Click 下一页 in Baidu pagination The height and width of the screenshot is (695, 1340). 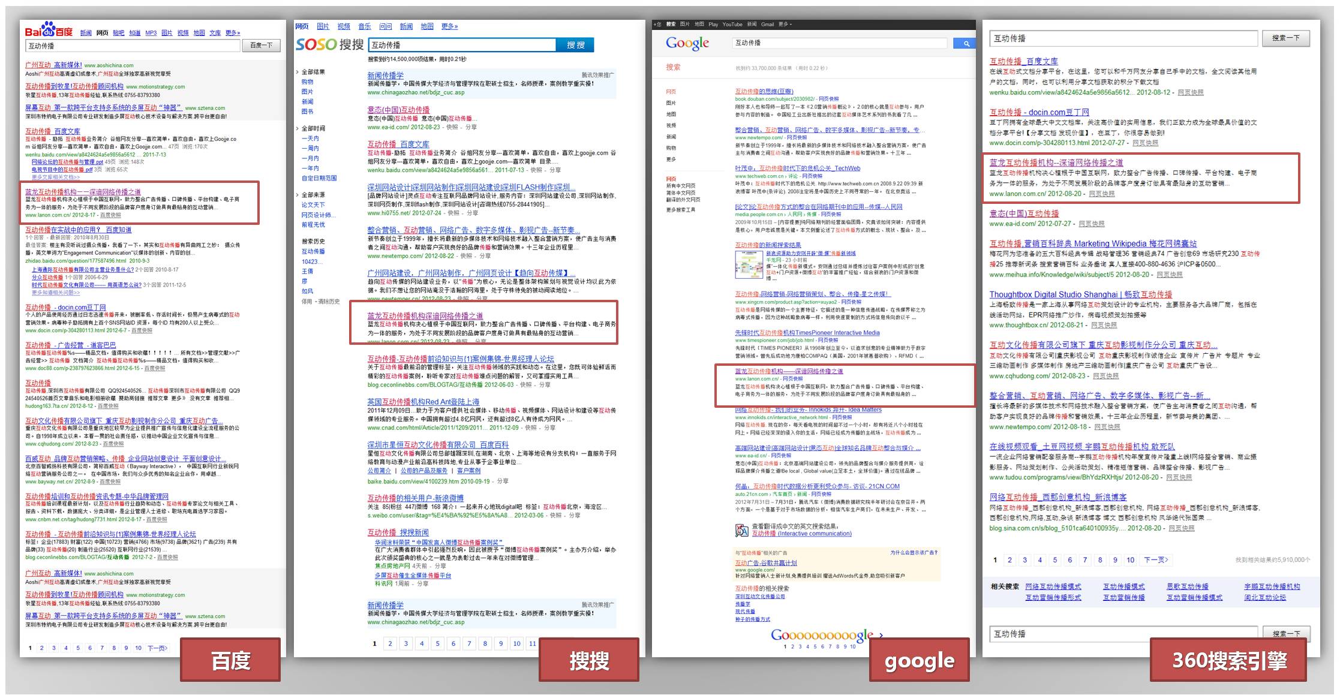pos(158,648)
